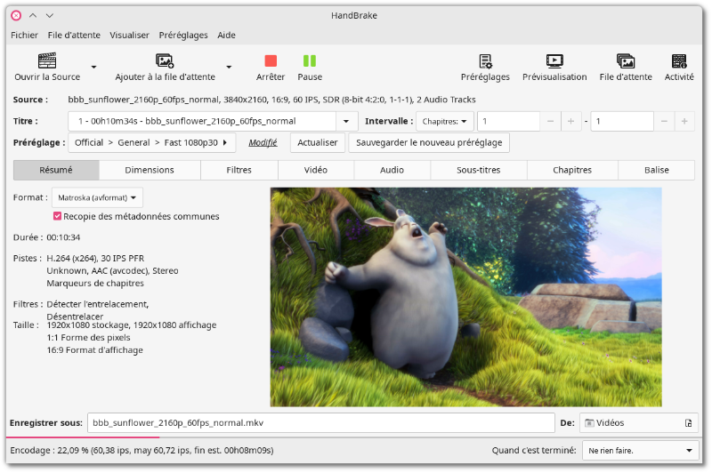Switch to the Dimensions tab

(150, 170)
